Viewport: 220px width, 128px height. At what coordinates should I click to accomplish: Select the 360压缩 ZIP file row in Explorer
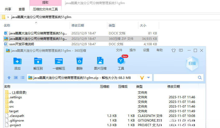click(80, 39)
